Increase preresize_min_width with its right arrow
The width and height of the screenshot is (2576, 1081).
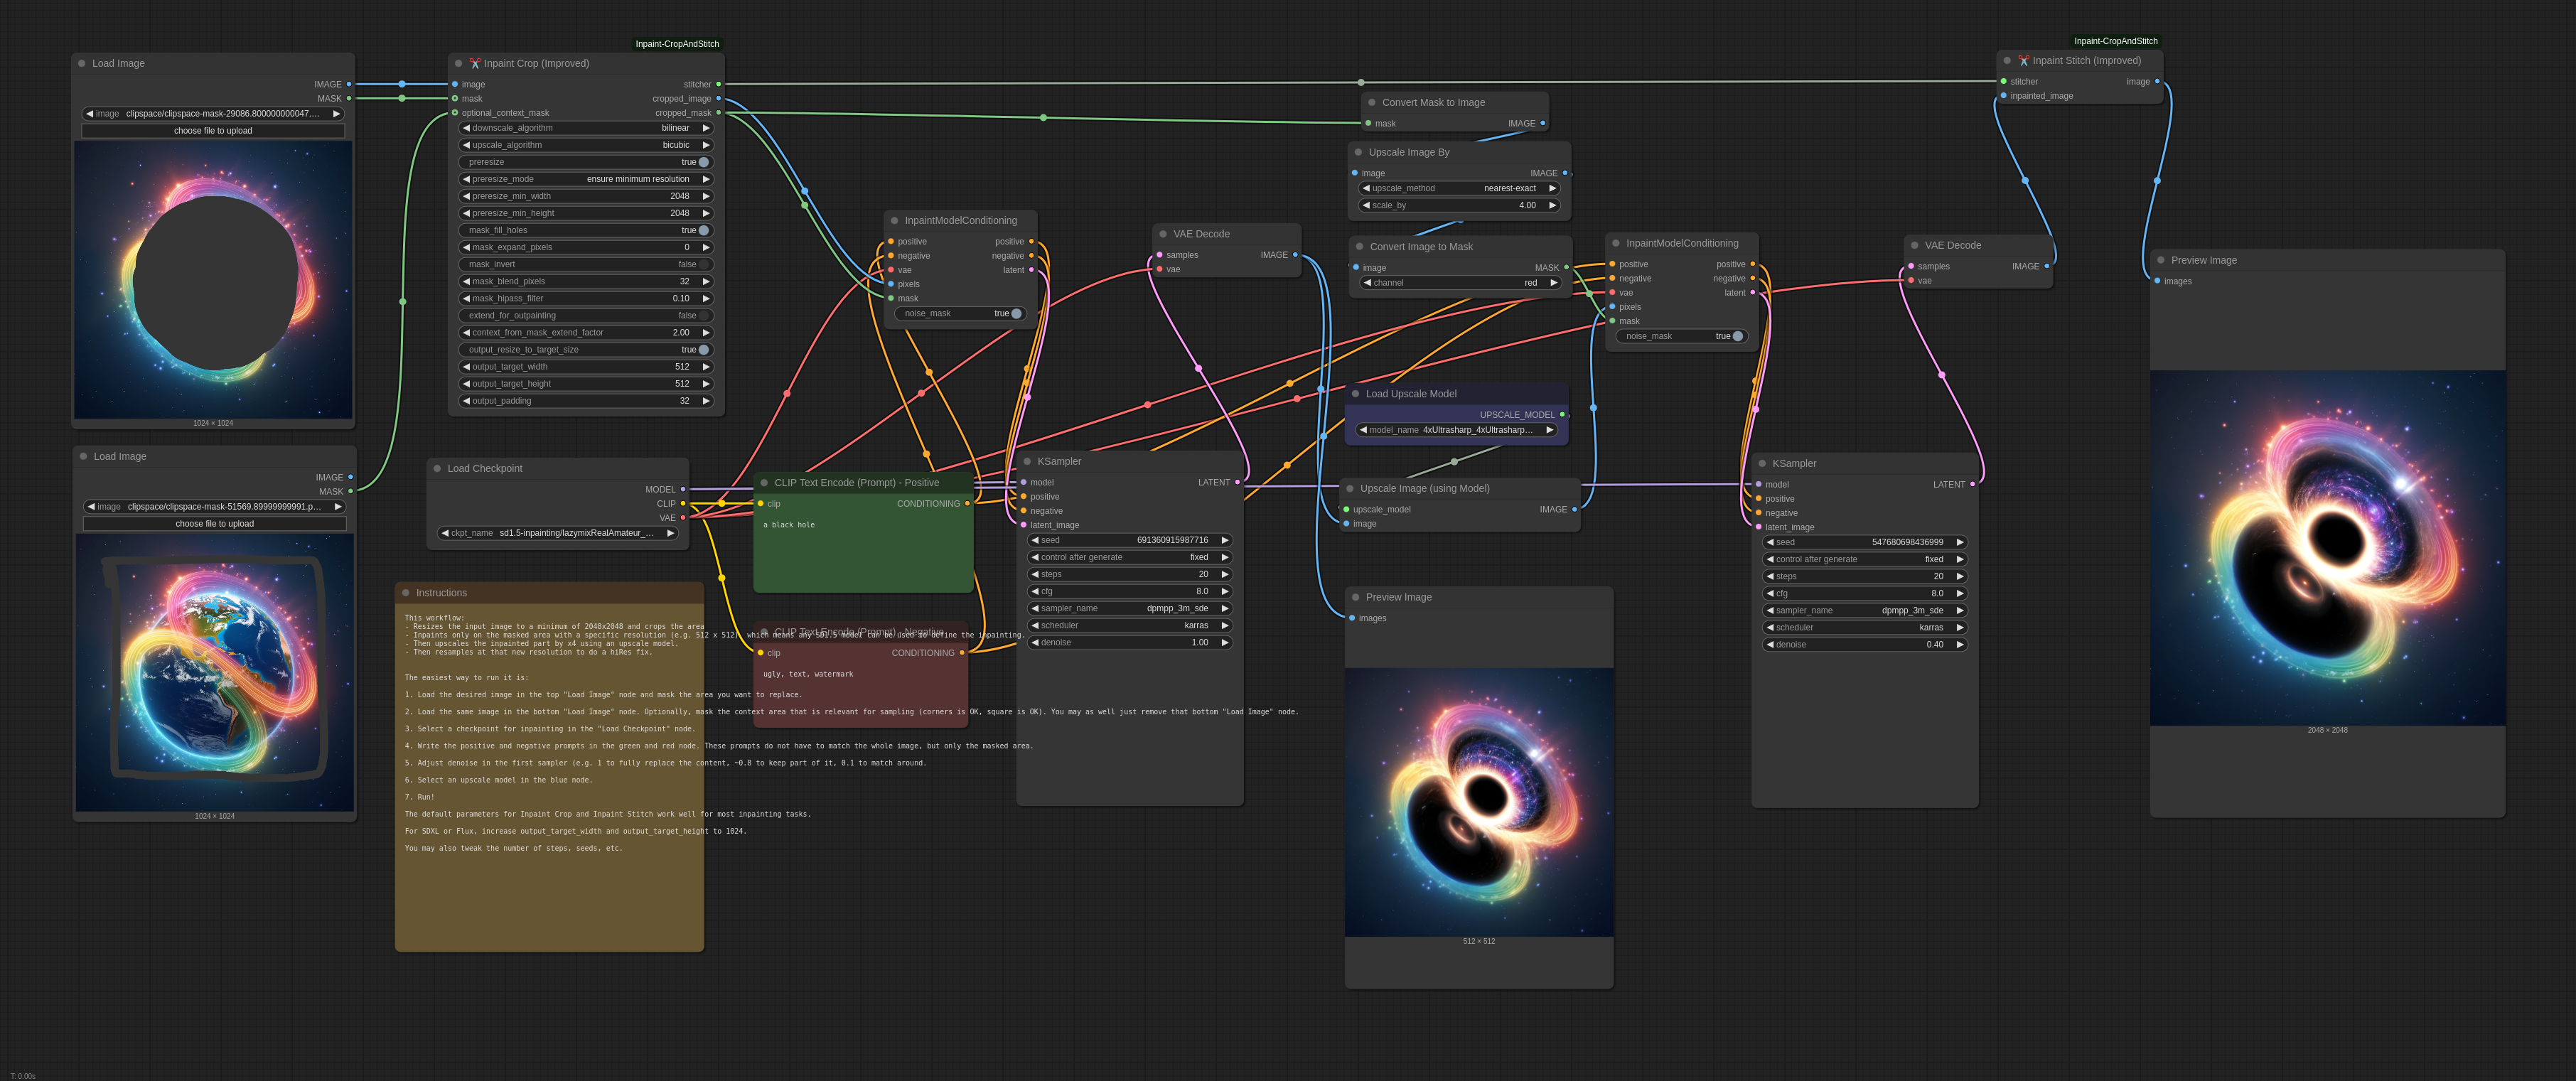[706, 196]
